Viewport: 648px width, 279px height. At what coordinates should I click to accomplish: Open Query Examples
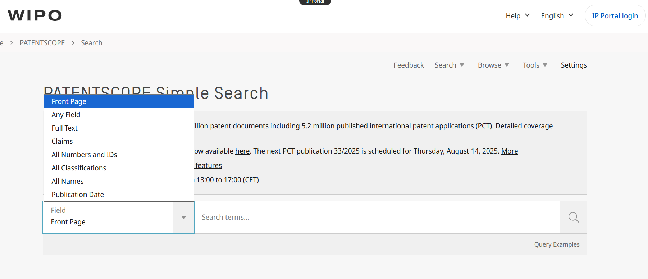557,244
